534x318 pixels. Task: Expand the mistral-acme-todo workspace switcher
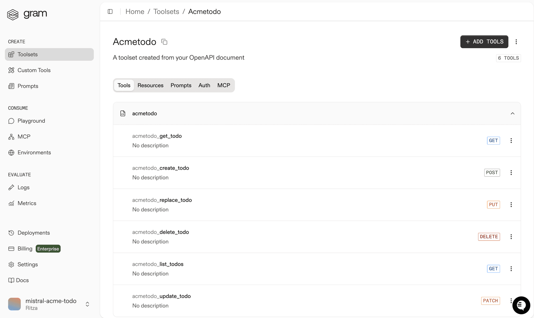(87, 304)
